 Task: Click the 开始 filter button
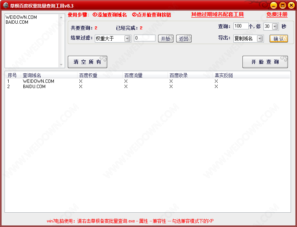(x=166, y=39)
